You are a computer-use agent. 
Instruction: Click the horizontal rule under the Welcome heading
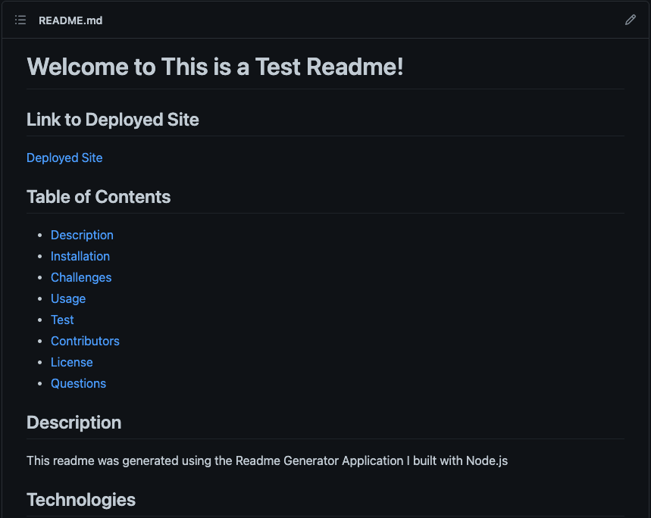tap(325, 88)
